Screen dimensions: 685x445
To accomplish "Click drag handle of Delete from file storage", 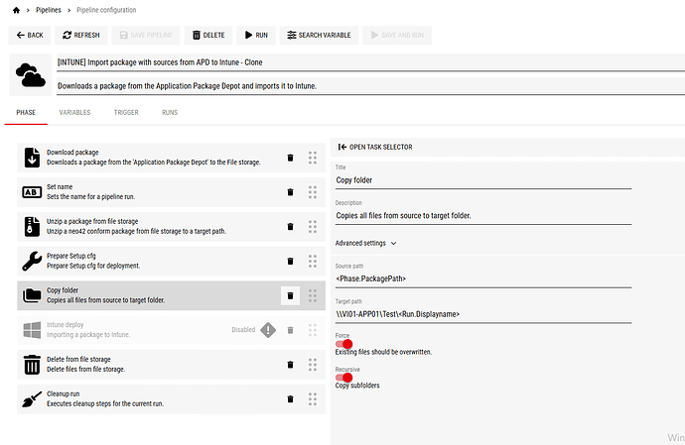I will [x=313, y=365].
